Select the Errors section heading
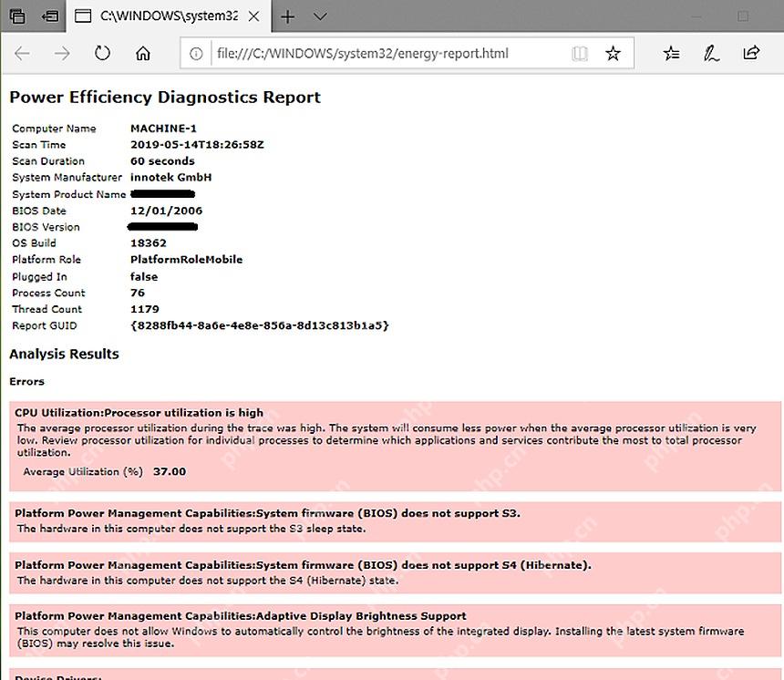 point(27,382)
